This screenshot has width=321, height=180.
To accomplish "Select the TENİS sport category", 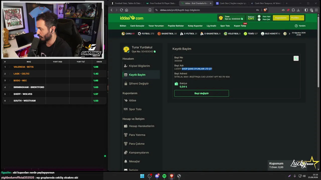I will pos(251,33).
